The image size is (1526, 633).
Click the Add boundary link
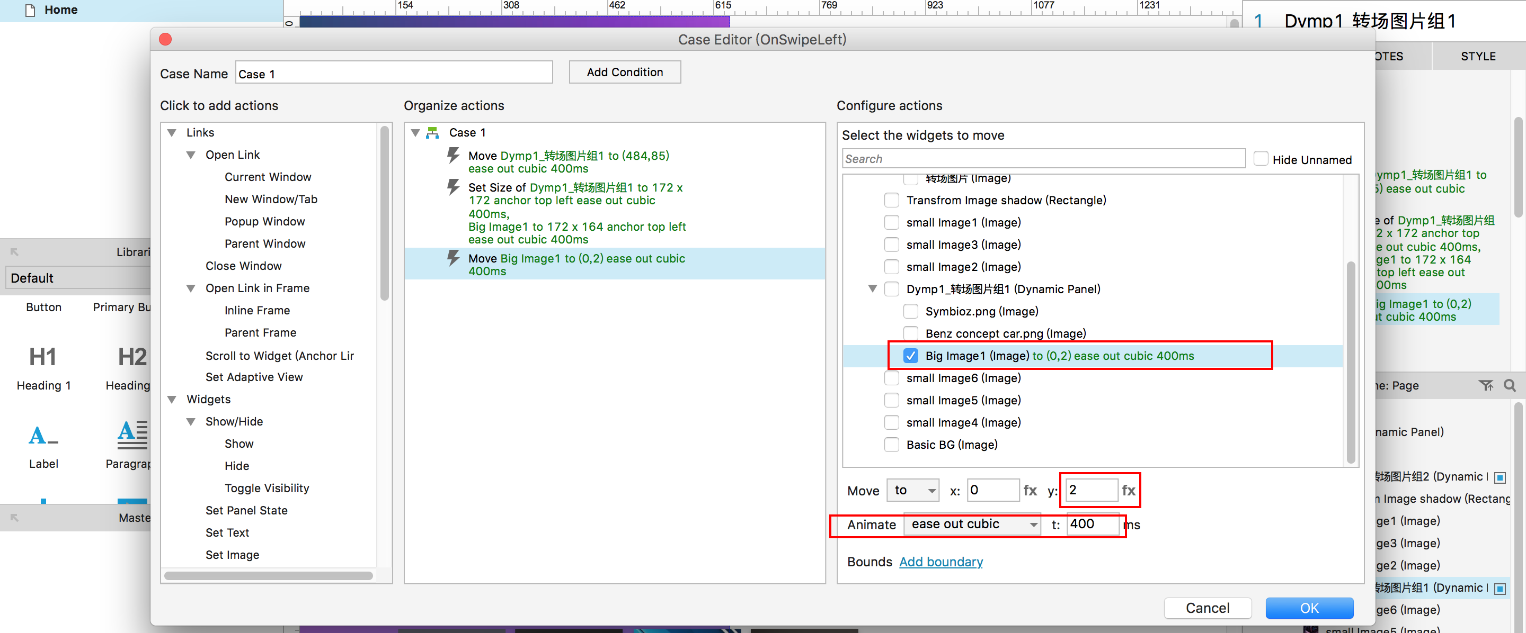click(x=941, y=562)
